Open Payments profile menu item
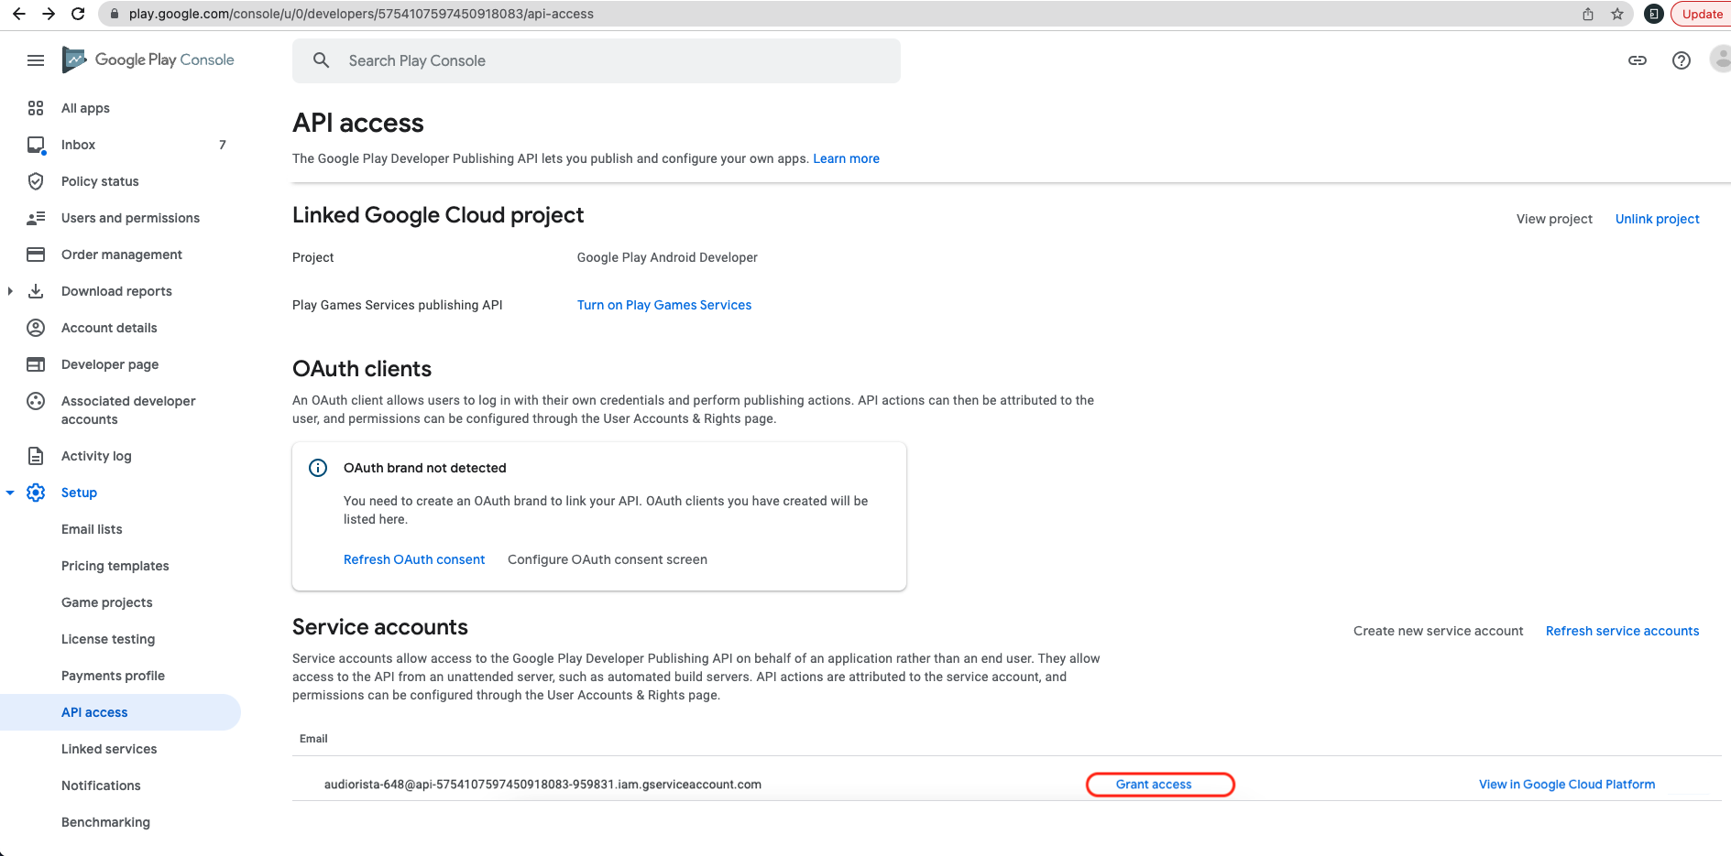 (x=113, y=676)
